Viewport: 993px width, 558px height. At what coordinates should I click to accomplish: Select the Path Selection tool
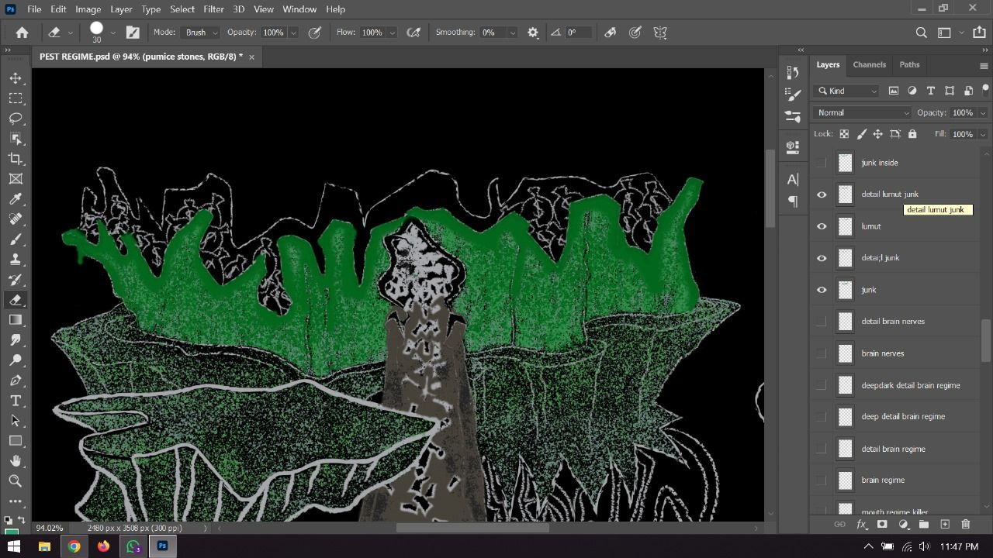tap(15, 421)
